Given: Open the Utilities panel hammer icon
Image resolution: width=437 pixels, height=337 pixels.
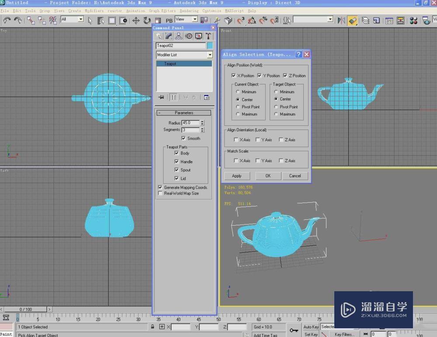Looking at the screenshot, I should pyautogui.click(x=208, y=36).
